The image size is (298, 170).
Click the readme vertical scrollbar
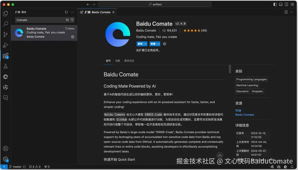click(x=230, y=69)
